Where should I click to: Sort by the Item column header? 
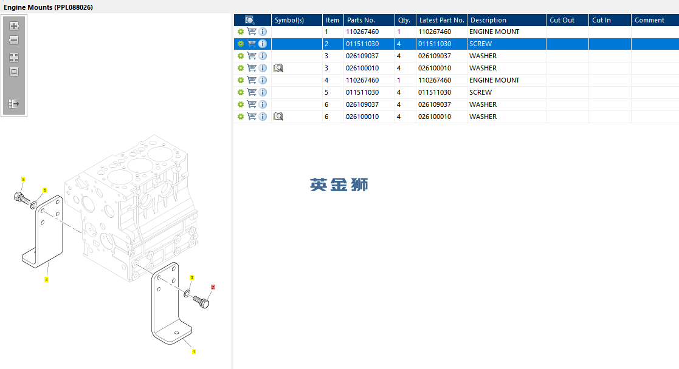tap(333, 20)
